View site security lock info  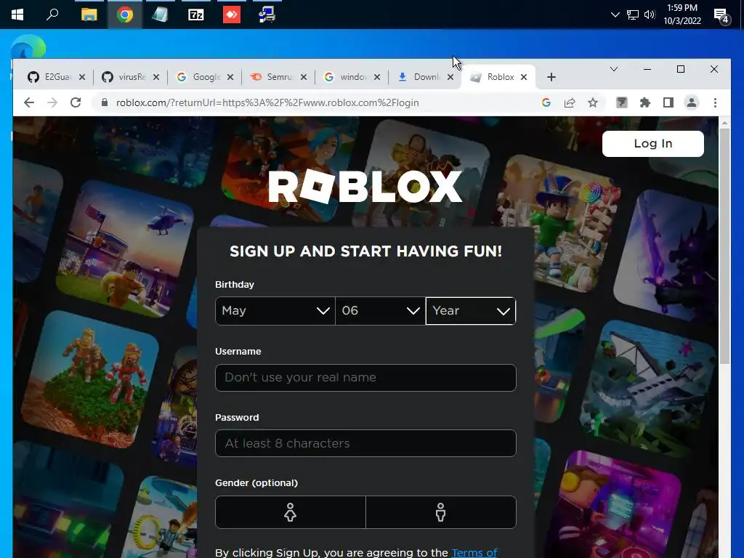(105, 102)
